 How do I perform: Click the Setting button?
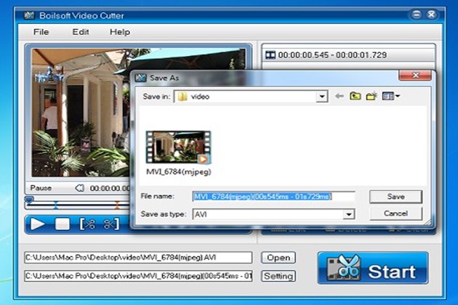point(278,276)
